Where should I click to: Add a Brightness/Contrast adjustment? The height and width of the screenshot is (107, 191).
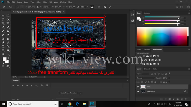144,56
